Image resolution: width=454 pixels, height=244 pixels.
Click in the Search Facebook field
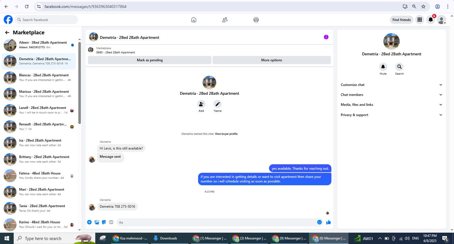(46, 20)
